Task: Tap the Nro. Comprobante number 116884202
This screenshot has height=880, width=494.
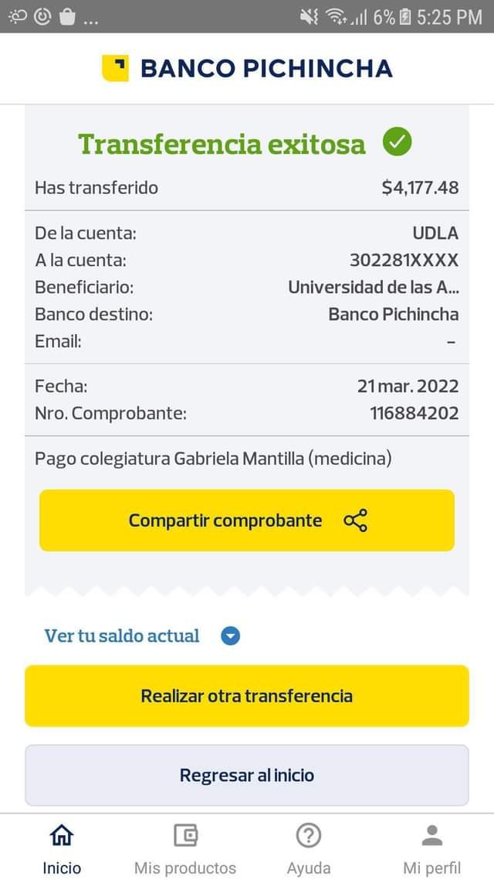Action: coord(414,413)
